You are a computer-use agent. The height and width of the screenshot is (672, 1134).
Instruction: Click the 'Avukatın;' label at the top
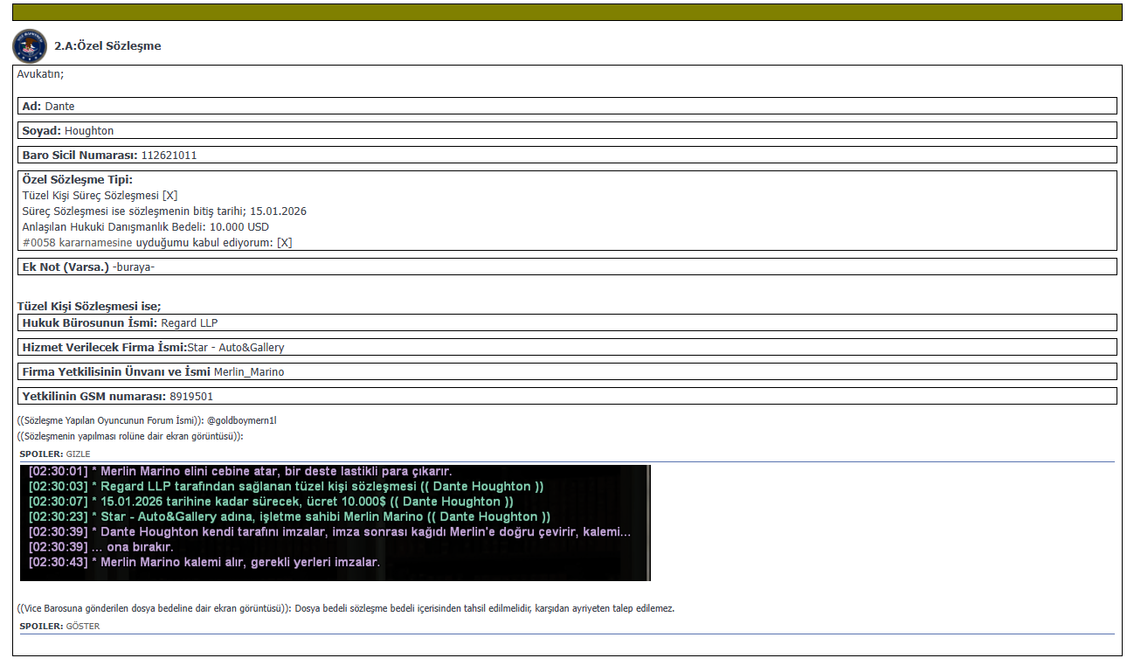[x=40, y=74]
